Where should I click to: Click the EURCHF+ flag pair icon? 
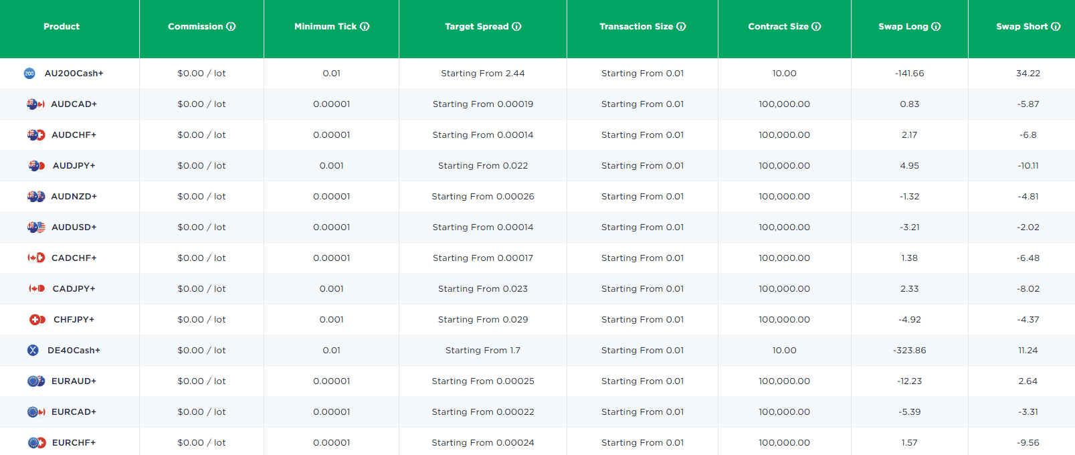pos(37,443)
